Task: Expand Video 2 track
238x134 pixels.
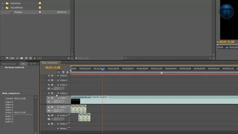Action: coord(58,93)
